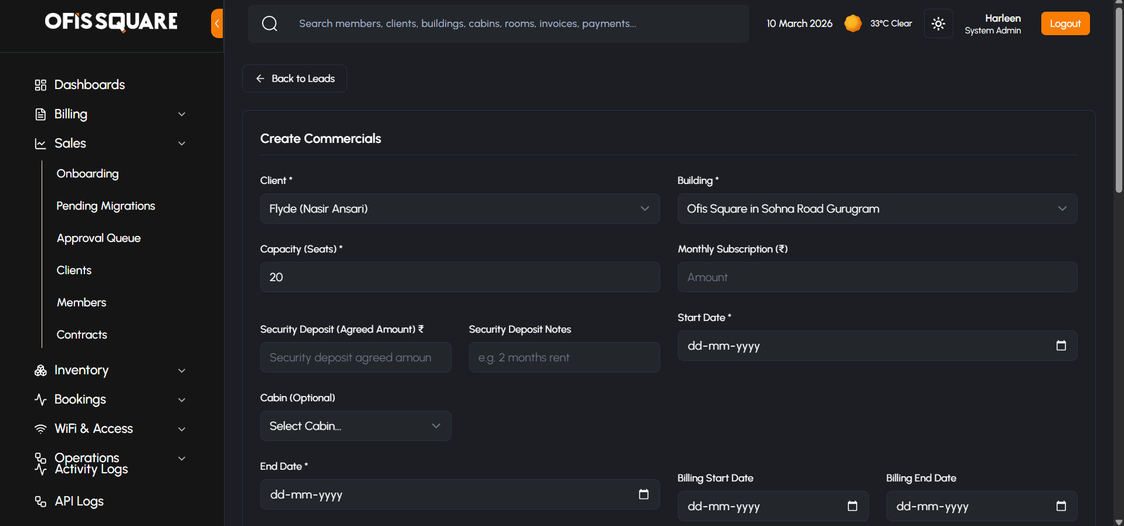Open Billing Start Date calendar icon

pos(852,506)
